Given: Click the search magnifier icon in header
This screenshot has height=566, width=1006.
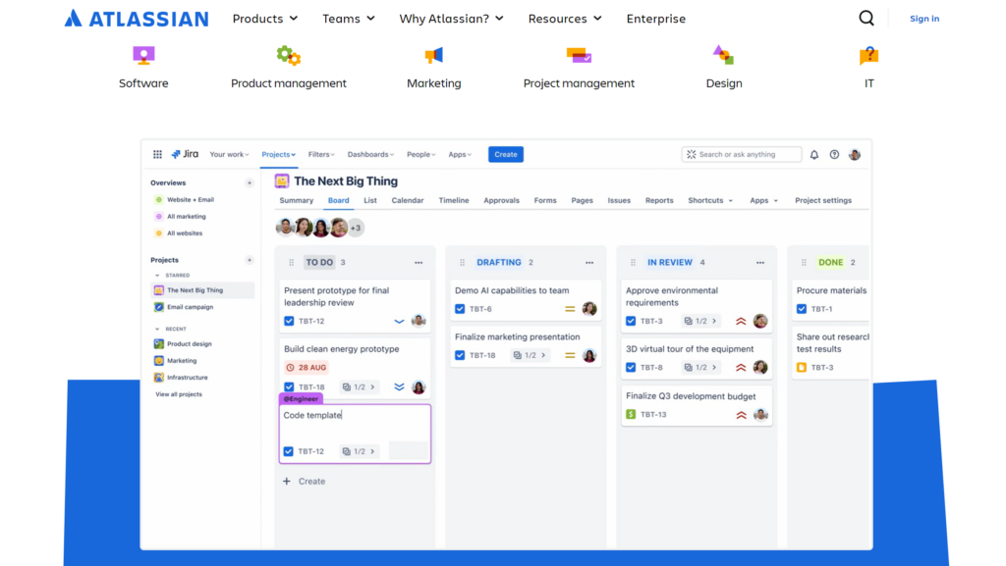Looking at the screenshot, I should (x=866, y=18).
